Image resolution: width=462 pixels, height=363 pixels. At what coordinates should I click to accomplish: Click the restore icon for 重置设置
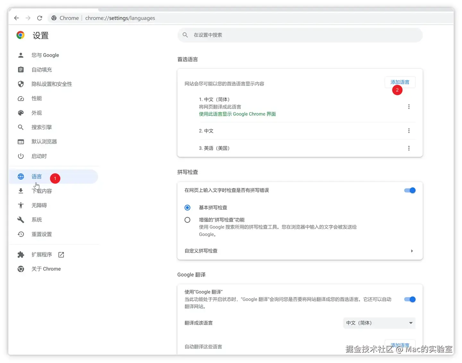(x=21, y=234)
